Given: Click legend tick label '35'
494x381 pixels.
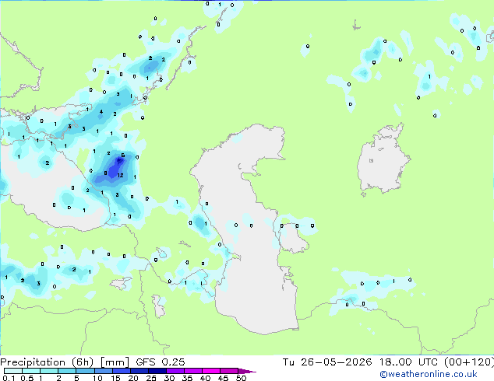Looking at the screenshot, I should 187,378.
